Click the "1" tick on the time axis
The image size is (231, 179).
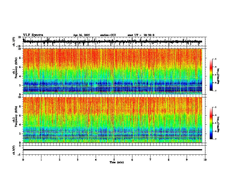[41, 160]
